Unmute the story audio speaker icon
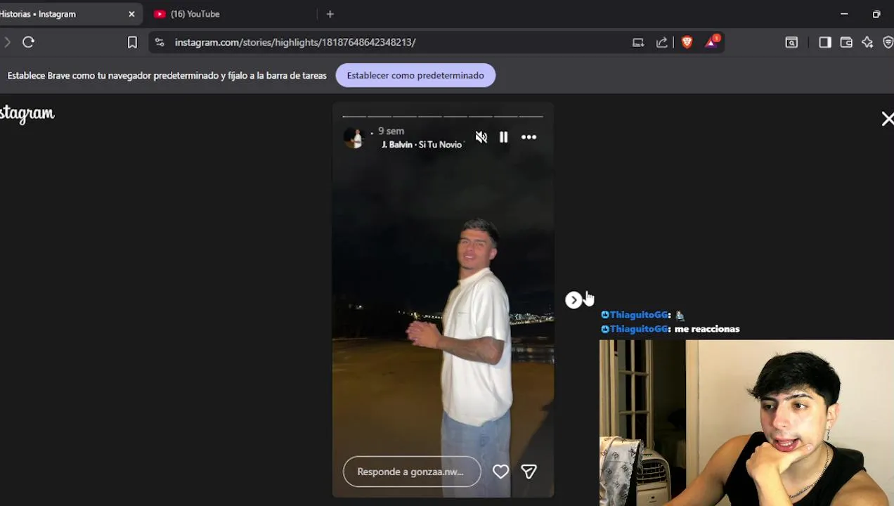 481,138
